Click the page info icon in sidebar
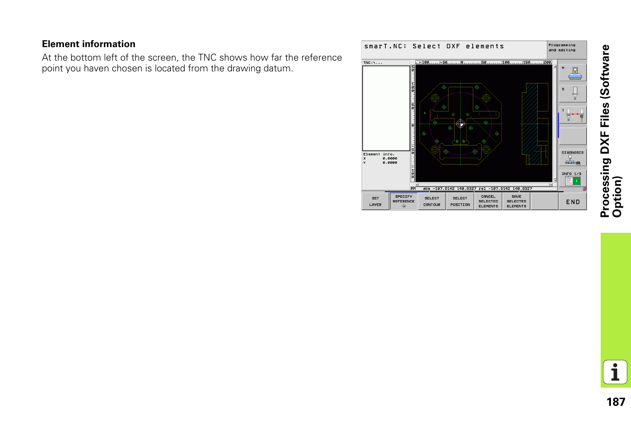 [x=615, y=372]
